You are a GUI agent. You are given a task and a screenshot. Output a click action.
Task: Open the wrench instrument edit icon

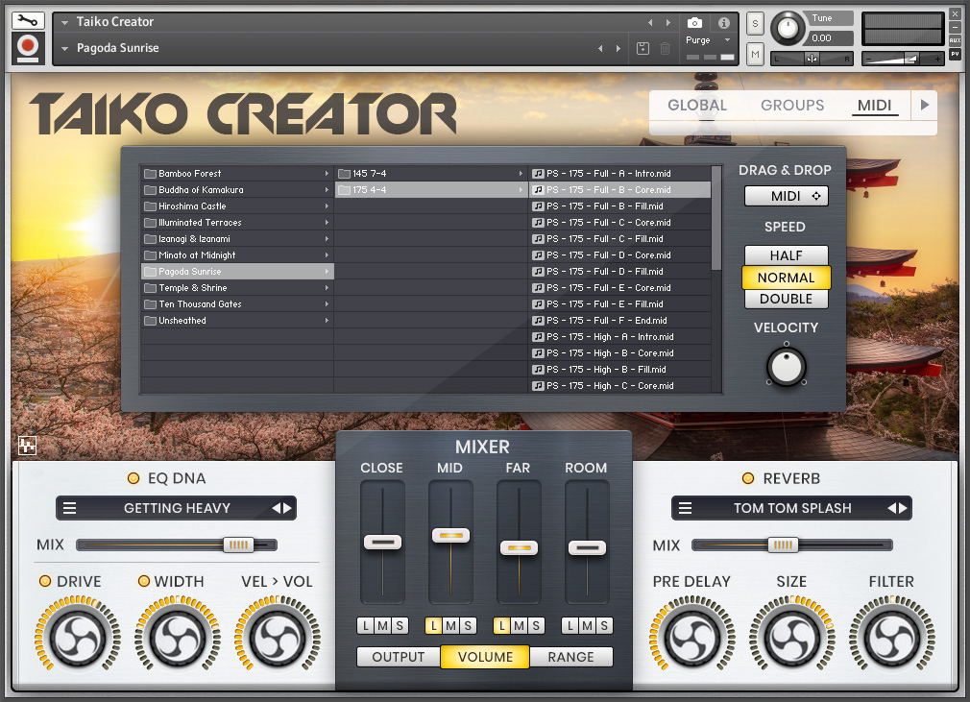[x=28, y=21]
